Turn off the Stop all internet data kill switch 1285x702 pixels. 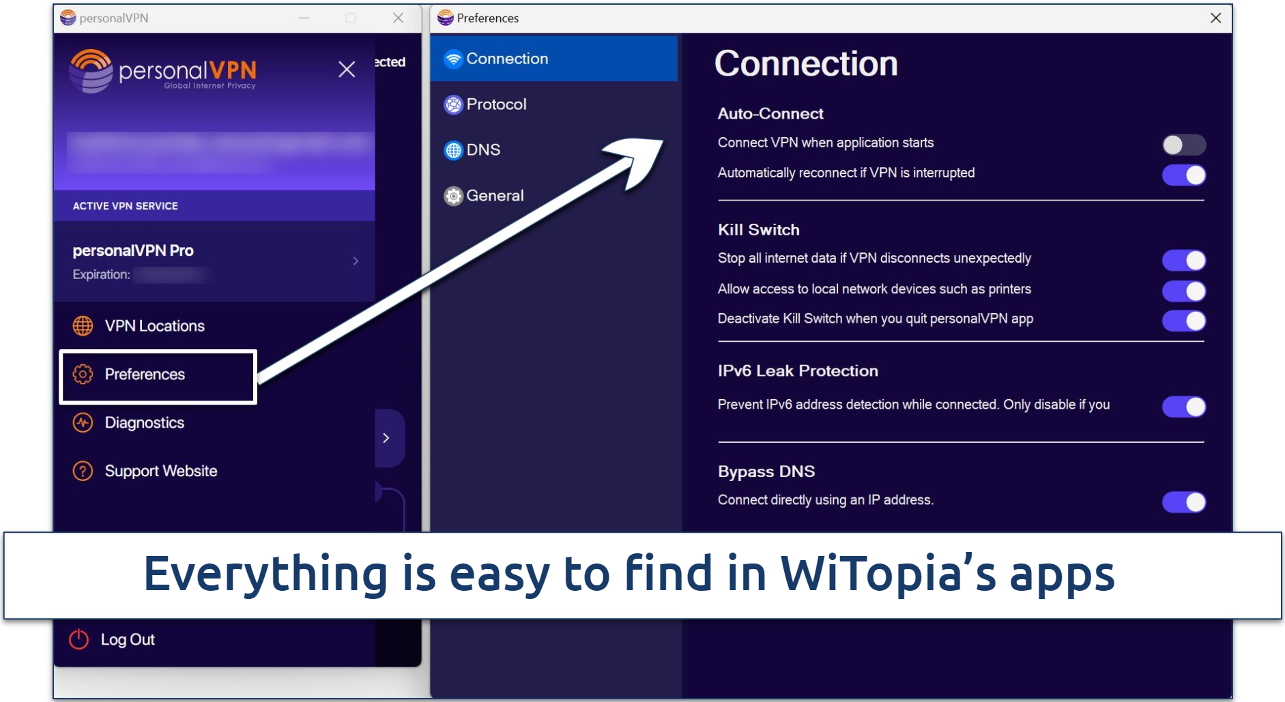point(1184,261)
